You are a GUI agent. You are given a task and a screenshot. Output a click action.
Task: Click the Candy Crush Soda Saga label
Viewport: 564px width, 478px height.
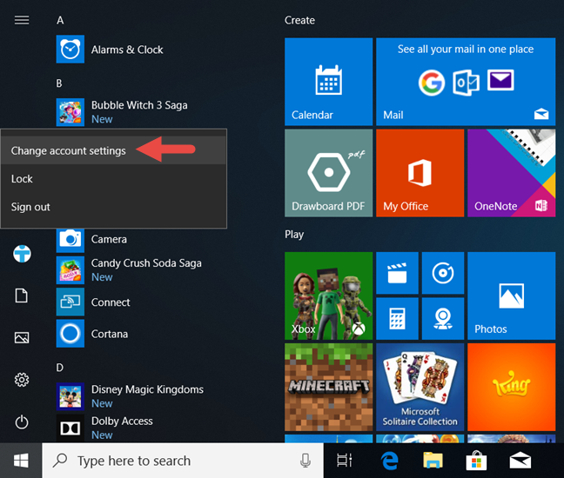(x=146, y=263)
